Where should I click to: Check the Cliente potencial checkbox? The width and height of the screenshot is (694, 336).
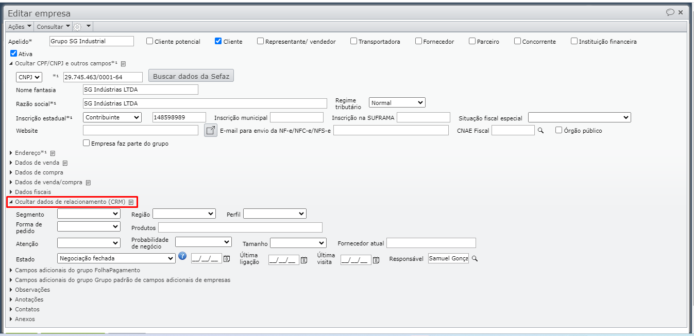click(150, 41)
